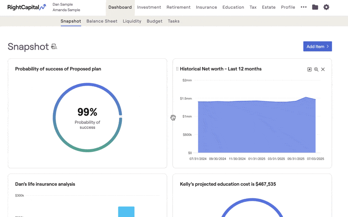Open the Education tab
This screenshot has width=348, height=217.
pyautogui.click(x=233, y=7)
